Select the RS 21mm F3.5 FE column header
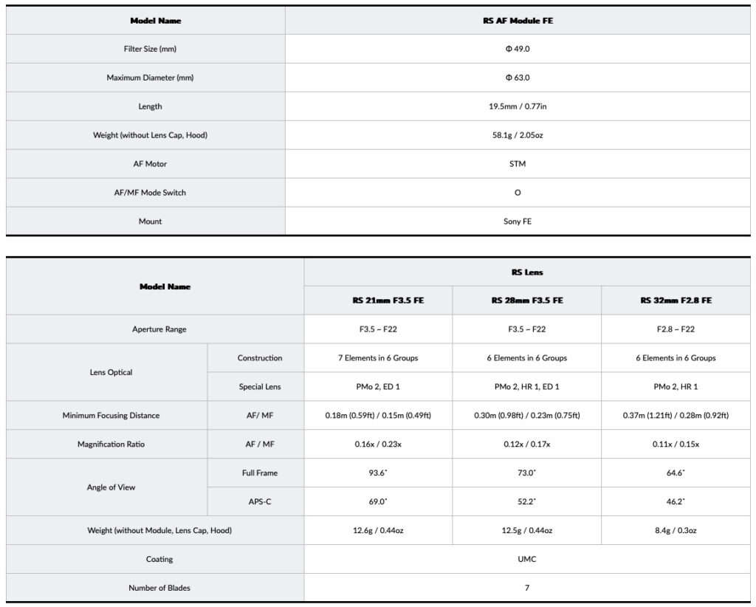The height and width of the screenshot is (607, 756). tap(377, 301)
